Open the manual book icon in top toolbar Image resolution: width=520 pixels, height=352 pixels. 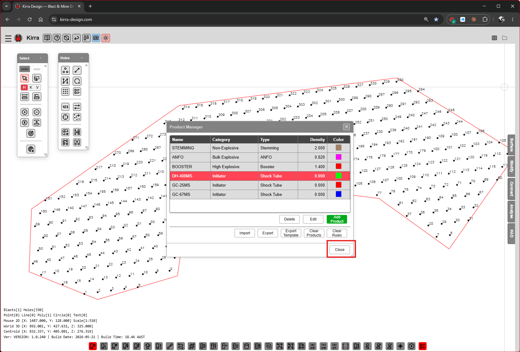[x=47, y=38]
